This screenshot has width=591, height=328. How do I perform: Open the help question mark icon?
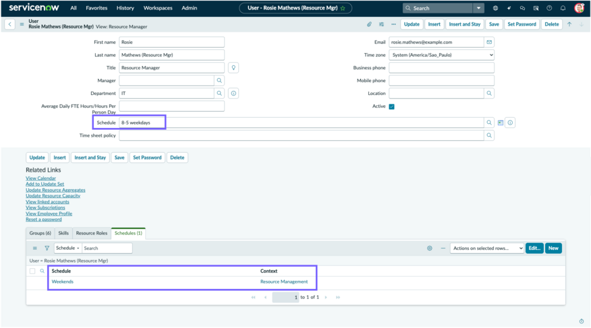coord(549,8)
